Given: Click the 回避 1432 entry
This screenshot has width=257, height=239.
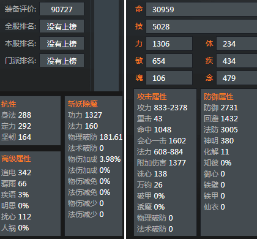Looking at the screenshot, I should 221,119.
